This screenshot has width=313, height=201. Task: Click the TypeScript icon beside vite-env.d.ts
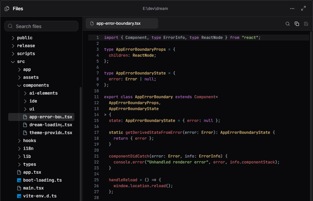(x=19, y=196)
